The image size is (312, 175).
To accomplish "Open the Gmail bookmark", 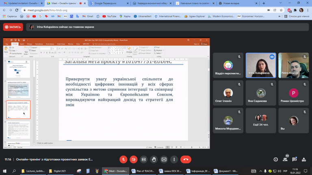I will 88,16.
